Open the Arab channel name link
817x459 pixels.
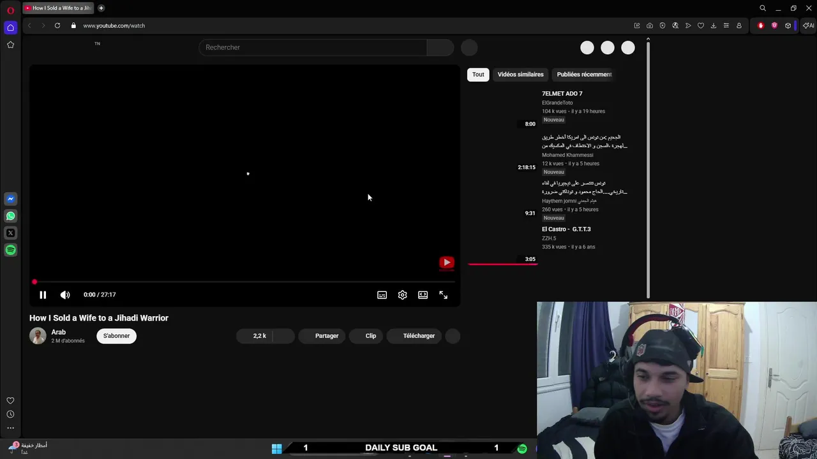[59, 332]
